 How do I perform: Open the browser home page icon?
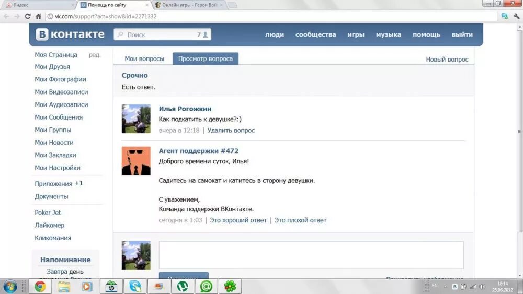pyautogui.click(x=38, y=16)
